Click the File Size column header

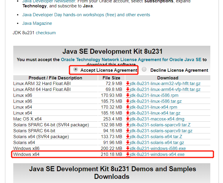(112, 78)
